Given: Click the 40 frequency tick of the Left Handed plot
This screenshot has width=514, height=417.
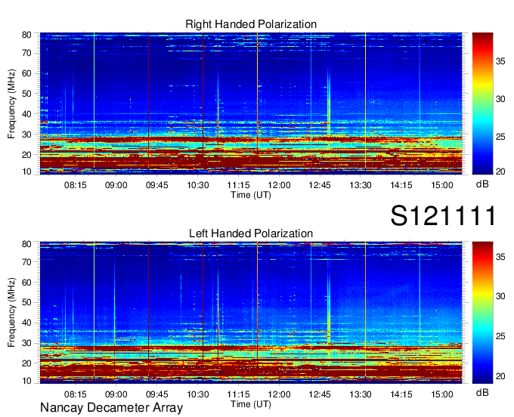Looking at the screenshot, I should 26,323.
